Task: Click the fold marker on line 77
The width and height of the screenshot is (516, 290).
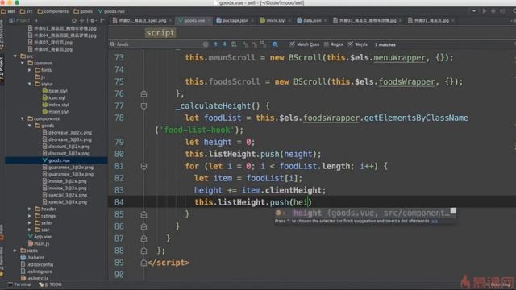Action: 144,106
